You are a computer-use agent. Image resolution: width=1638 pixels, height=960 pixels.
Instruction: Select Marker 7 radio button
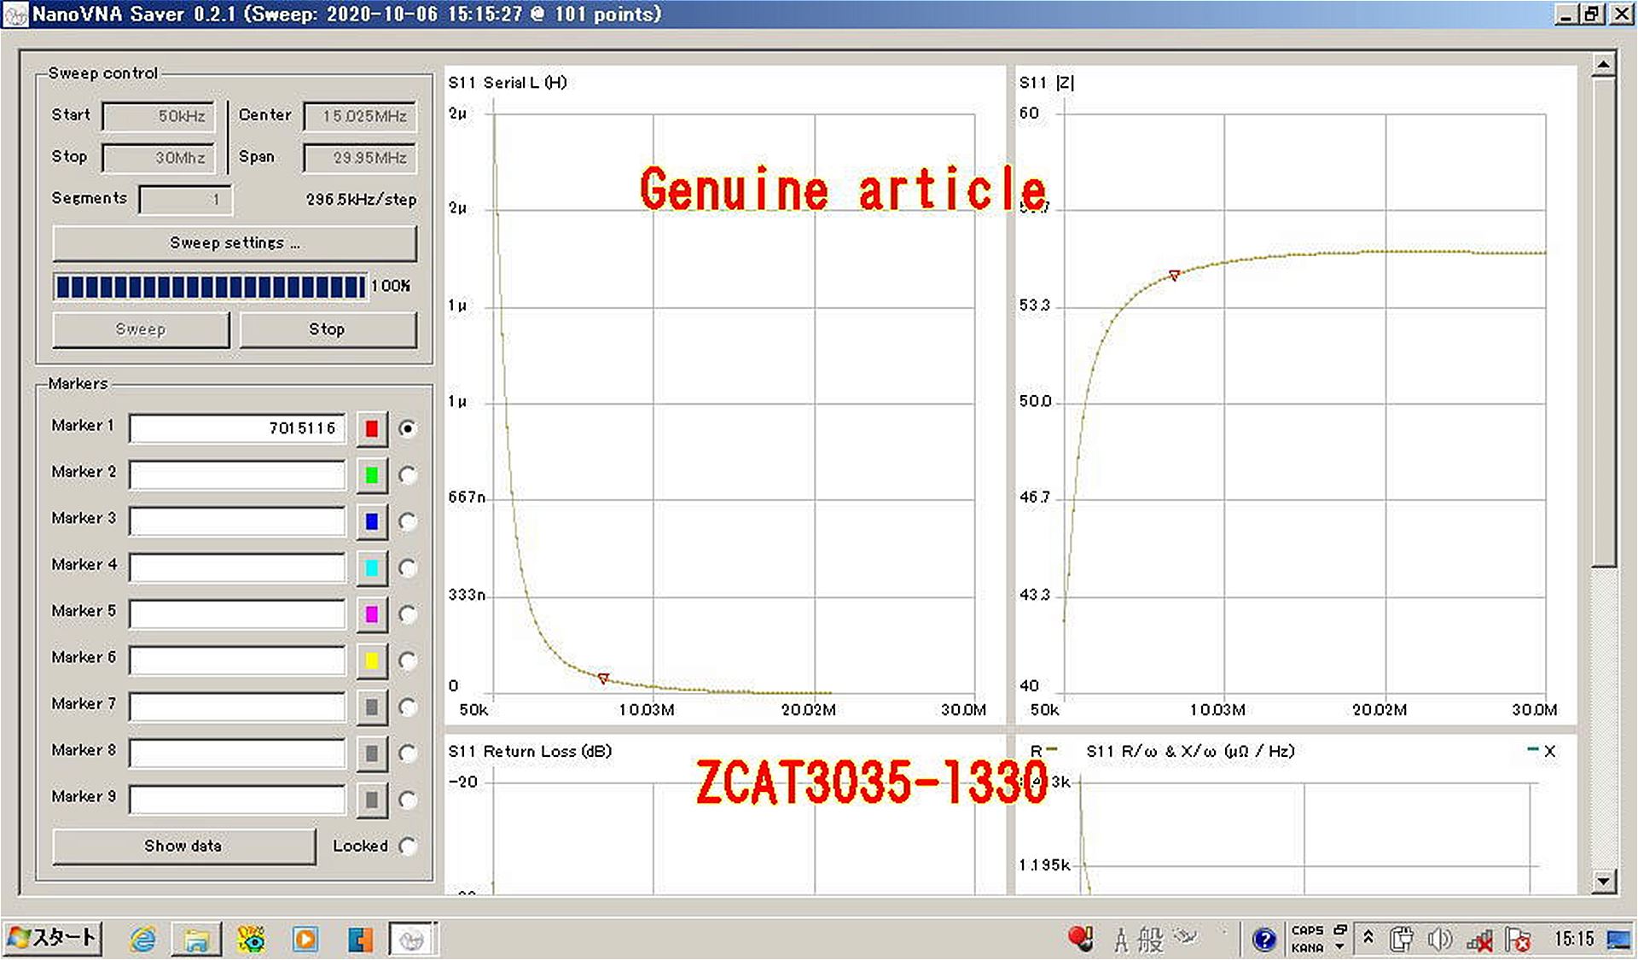pos(408,707)
